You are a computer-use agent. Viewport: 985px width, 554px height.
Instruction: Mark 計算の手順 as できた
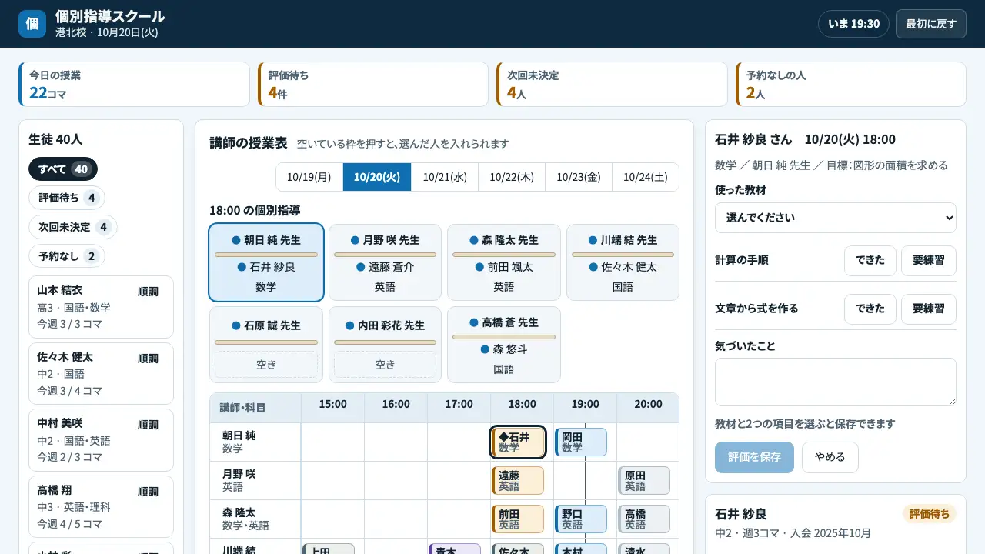point(870,261)
